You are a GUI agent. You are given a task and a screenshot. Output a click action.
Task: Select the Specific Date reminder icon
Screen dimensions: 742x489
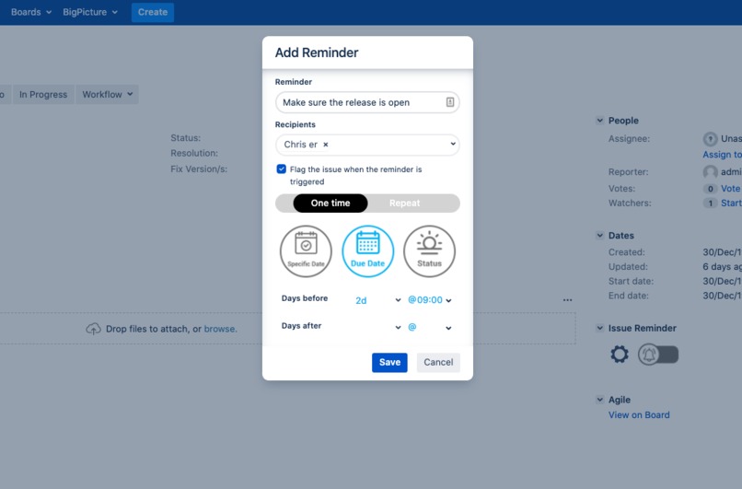[306, 250]
